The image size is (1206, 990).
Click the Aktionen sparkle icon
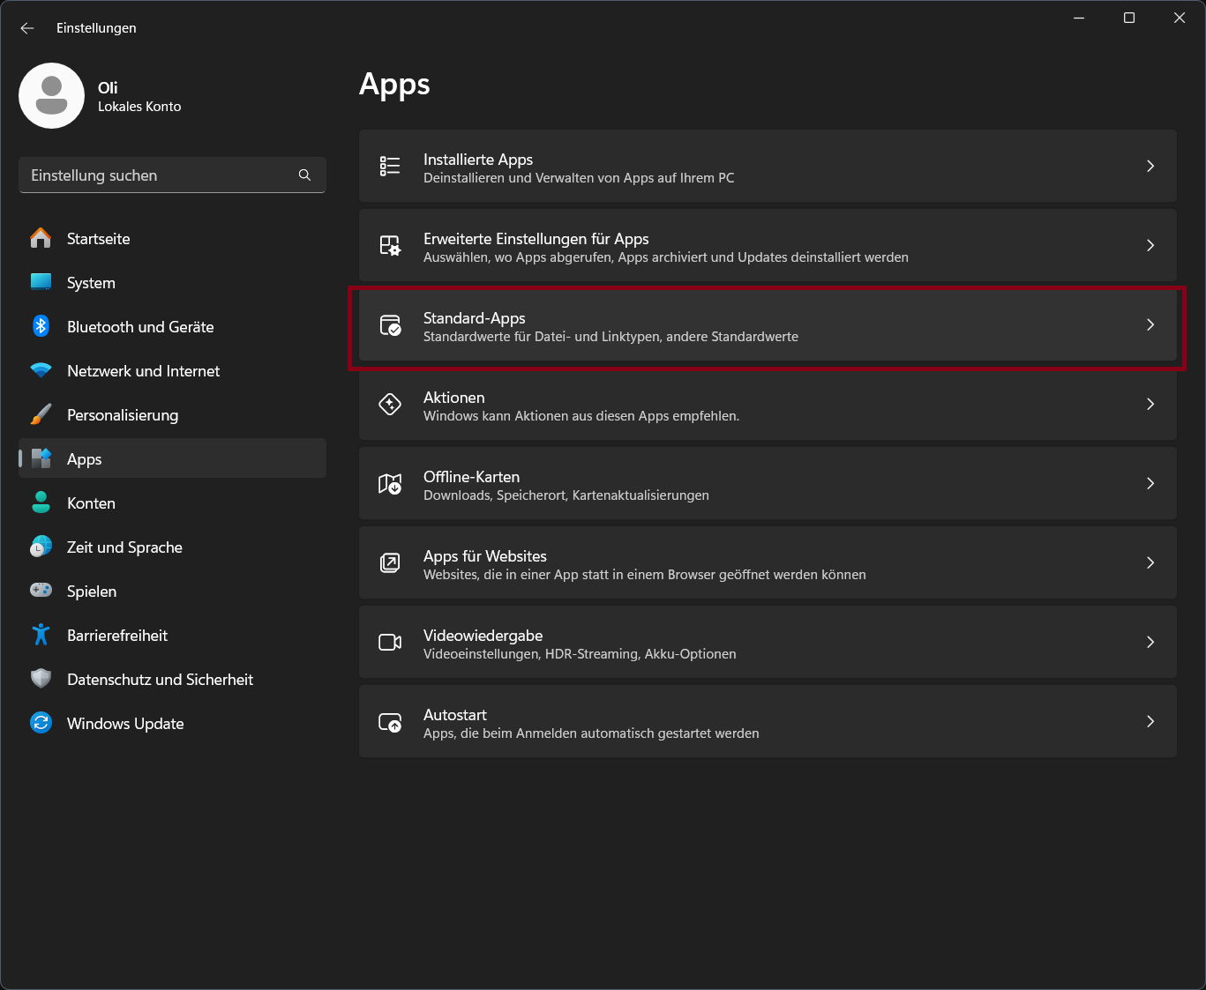click(390, 405)
